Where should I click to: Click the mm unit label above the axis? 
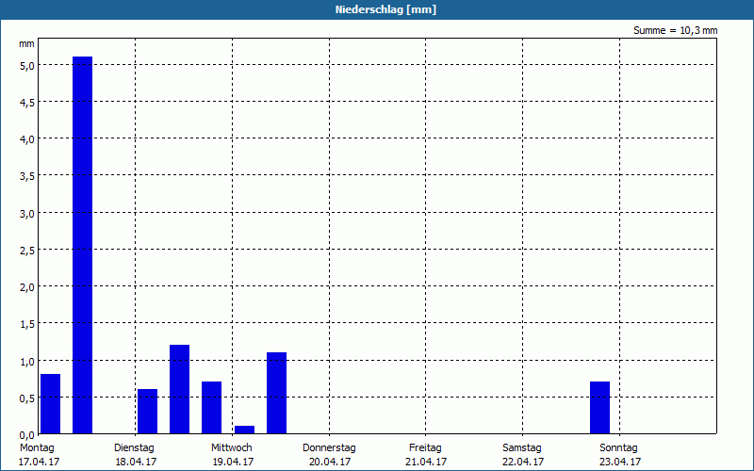[26, 43]
